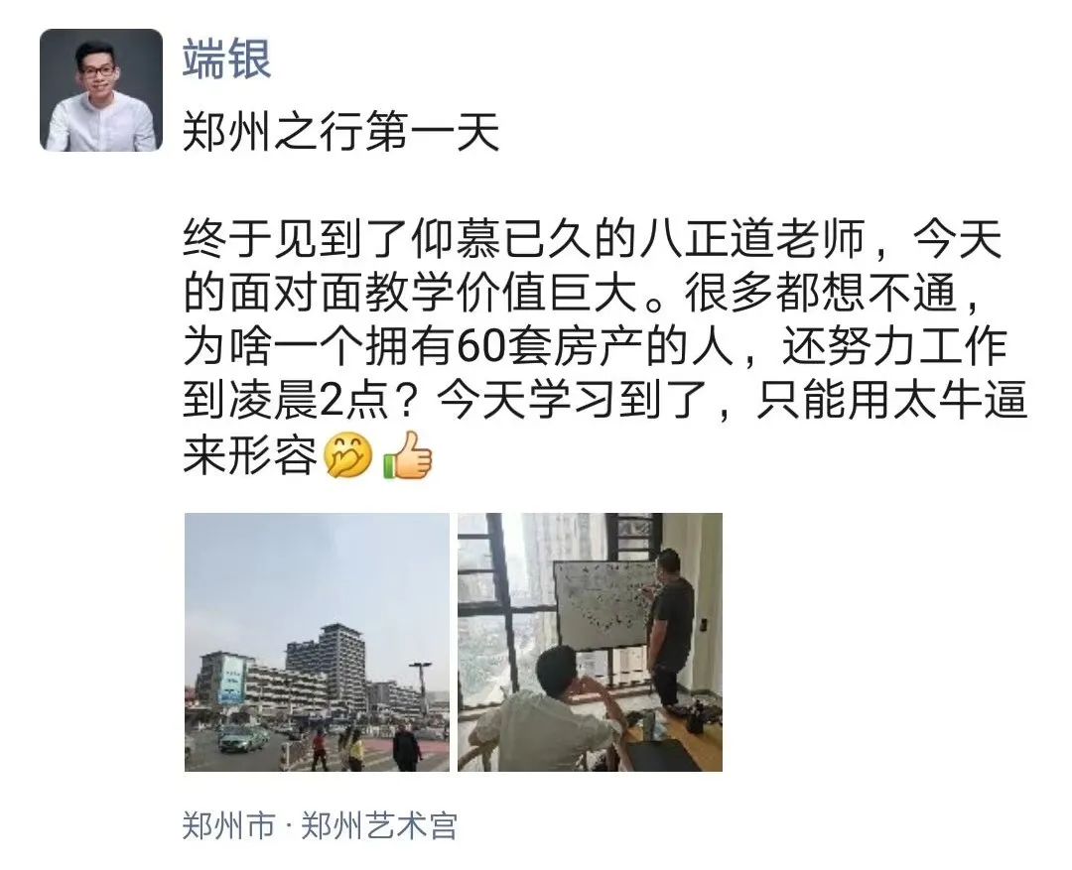Viewport: 1072px width, 870px height.
Task: Click the hand-over-mouth smiling emoji
Action: click(x=348, y=456)
